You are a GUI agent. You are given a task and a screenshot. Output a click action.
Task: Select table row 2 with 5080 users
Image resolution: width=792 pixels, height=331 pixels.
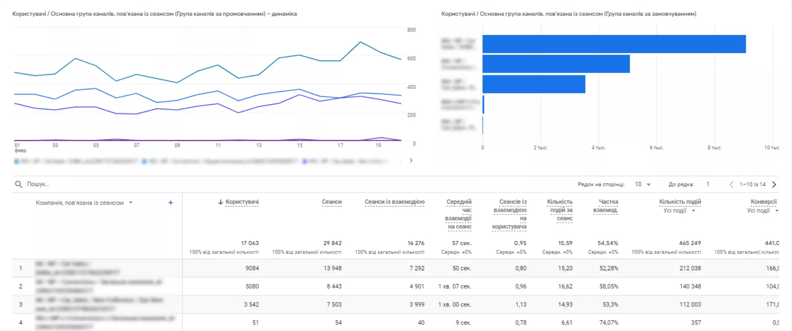click(x=396, y=286)
